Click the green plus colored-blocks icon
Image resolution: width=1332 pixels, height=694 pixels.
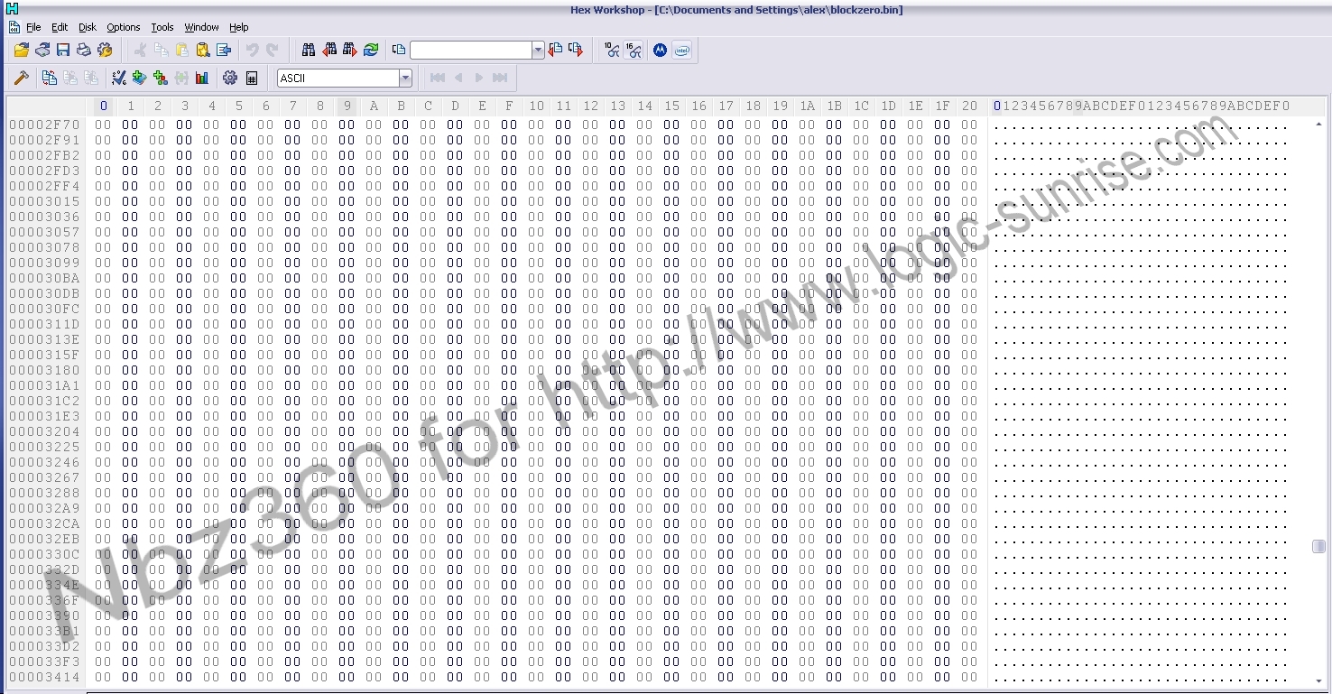161,78
